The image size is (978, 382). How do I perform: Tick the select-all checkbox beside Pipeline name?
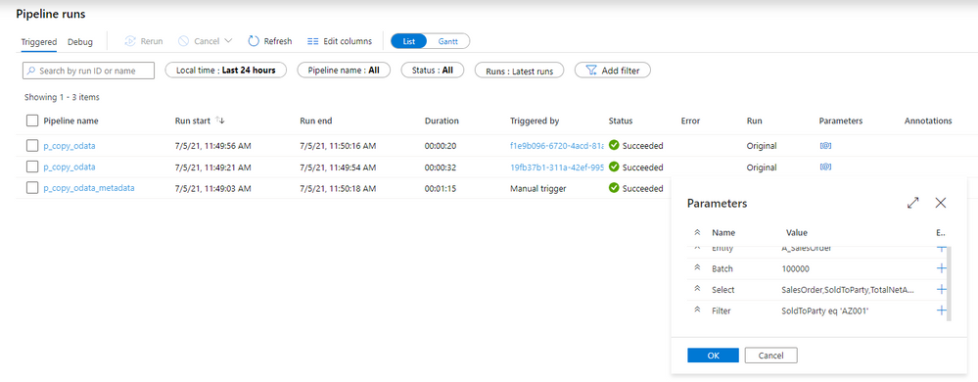[32, 120]
